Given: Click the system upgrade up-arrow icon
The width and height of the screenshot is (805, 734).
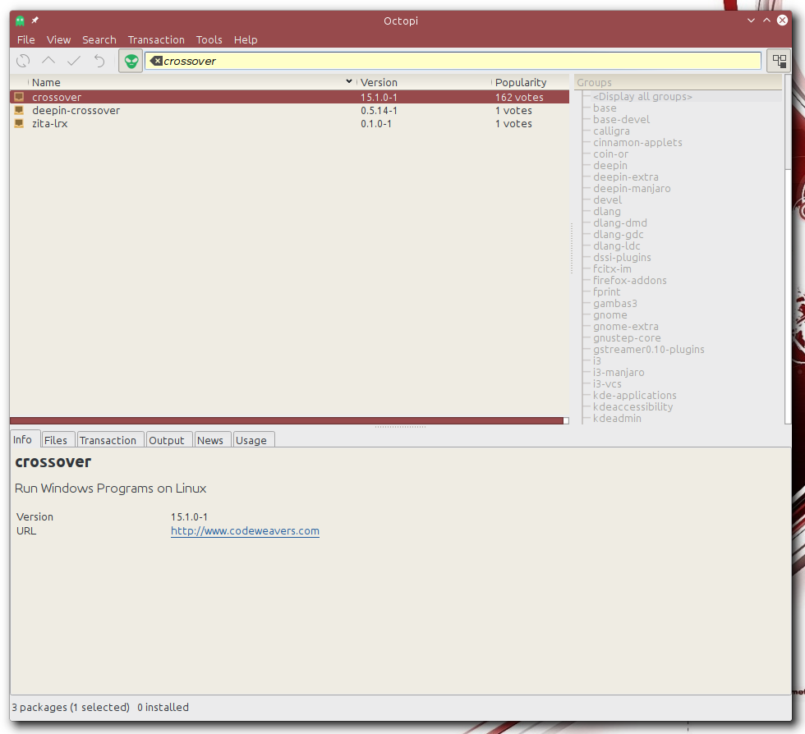Looking at the screenshot, I should coord(48,61).
